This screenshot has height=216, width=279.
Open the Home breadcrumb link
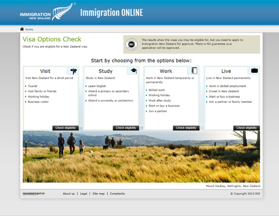coord(29,29)
